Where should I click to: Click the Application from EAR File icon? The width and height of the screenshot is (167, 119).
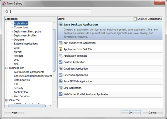[x=60, y=49]
